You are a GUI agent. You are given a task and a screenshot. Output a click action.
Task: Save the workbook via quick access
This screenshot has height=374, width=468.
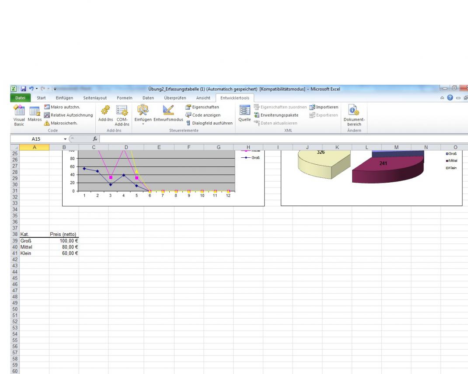(x=23, y=89)
